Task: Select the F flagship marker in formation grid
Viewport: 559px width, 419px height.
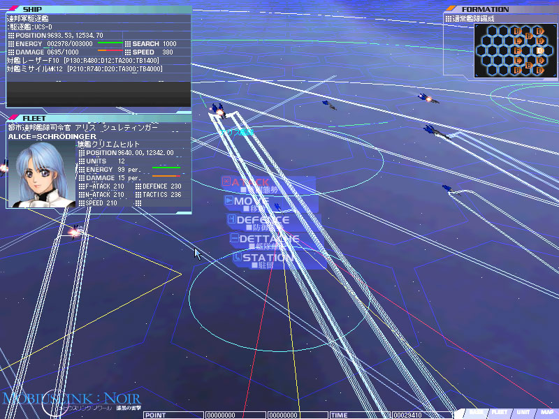Action: tap(517, 51)
